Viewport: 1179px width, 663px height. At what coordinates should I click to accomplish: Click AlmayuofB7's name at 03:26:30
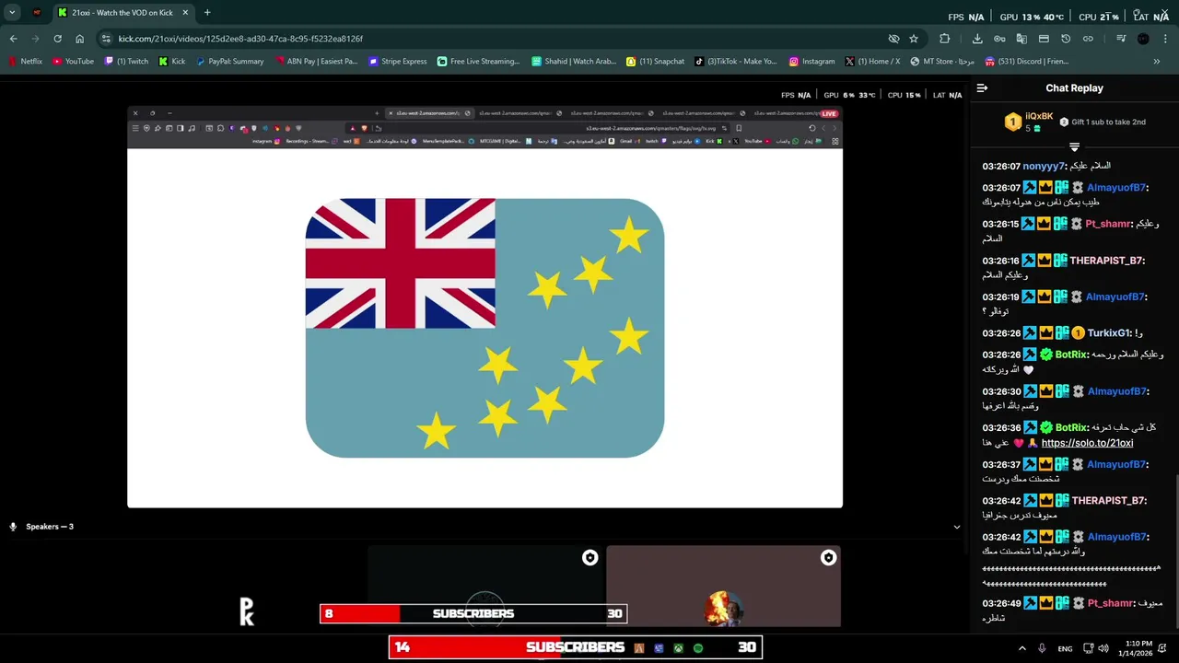pyautogui.click(x=1116, y=391)
